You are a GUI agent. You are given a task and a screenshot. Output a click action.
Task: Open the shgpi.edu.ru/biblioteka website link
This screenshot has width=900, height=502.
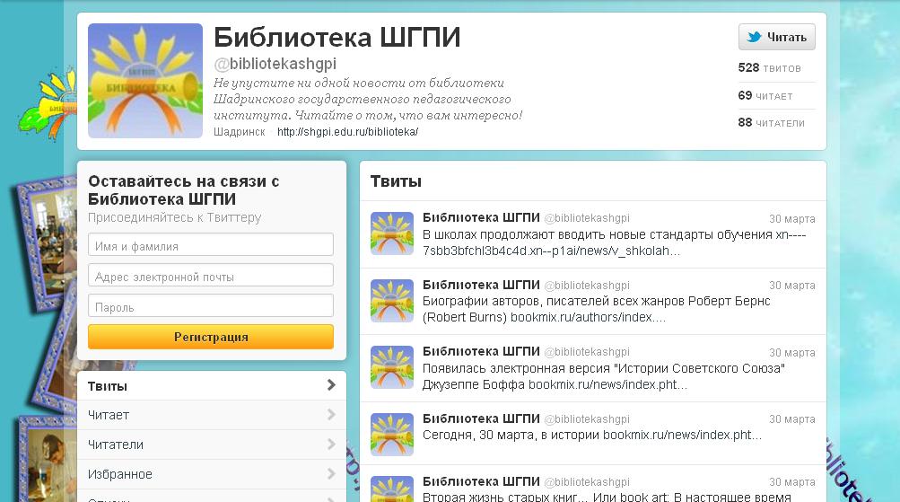point(348,131)
